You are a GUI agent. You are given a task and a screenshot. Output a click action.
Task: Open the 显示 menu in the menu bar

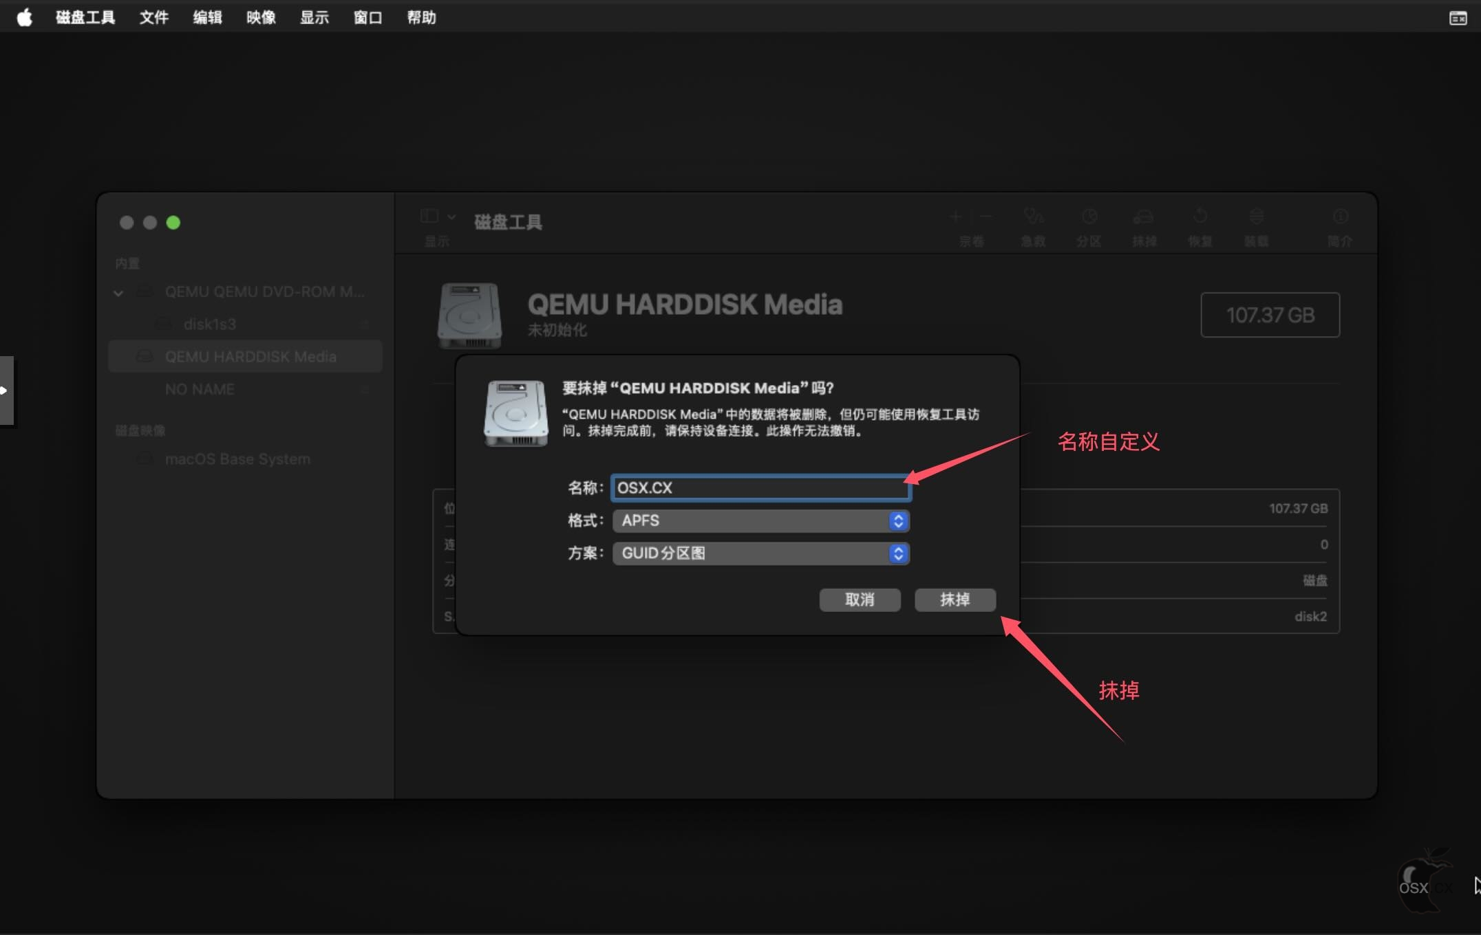point(315,17)
